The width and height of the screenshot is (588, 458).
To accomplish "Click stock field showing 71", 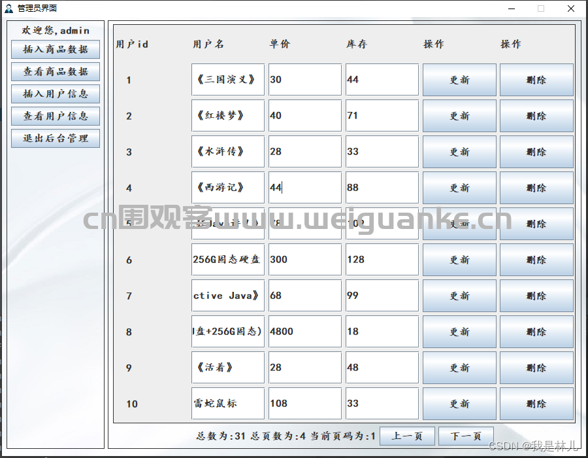I will [382, 116].
